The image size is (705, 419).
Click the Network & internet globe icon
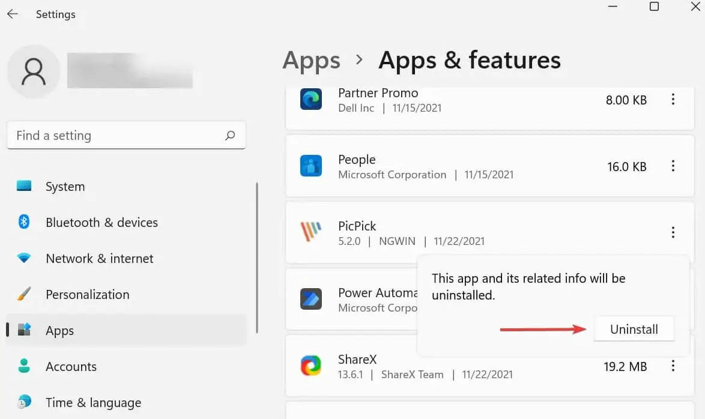pos(23,258)
